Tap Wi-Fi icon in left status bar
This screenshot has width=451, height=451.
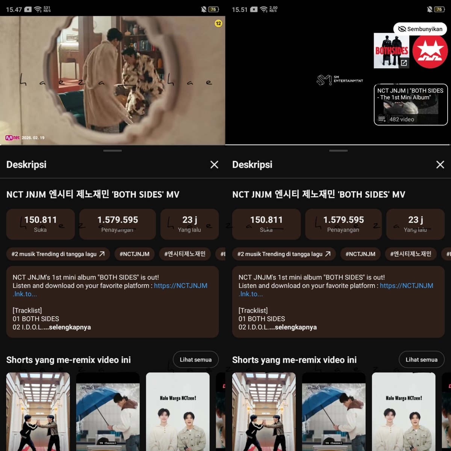pos(38,9)
